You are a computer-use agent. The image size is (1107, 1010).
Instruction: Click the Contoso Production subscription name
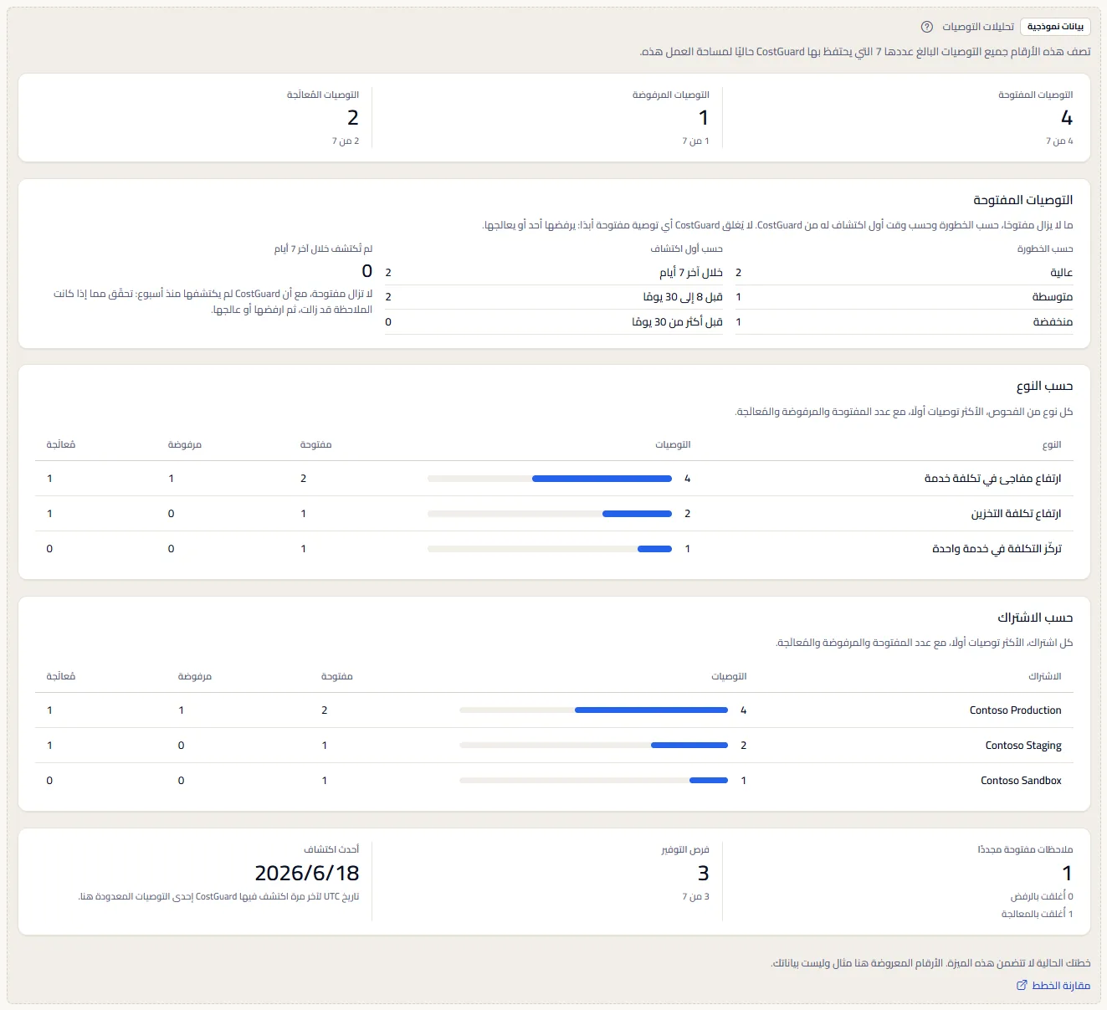pos(1015,710)
